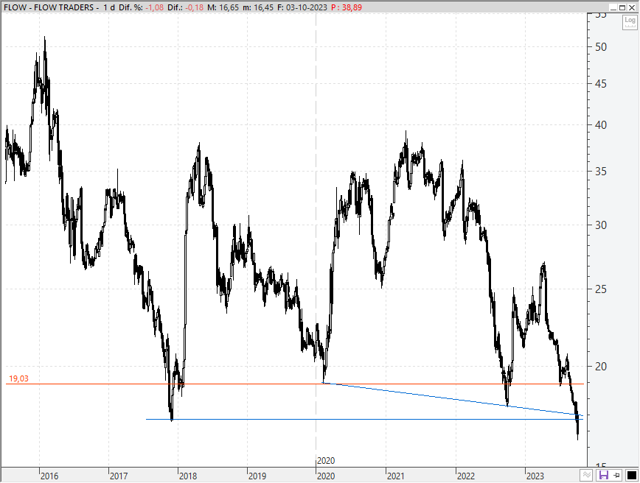Viewport: 640px width, 483px height.
Task: Click the 2022 year label on time axis
Action: coord(466,476)
